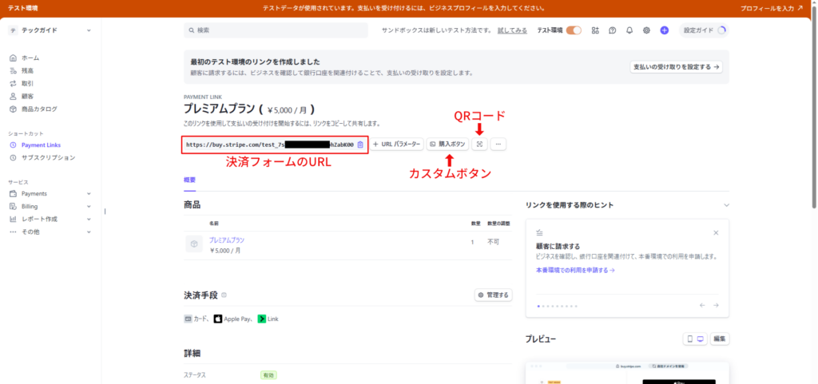Open the 商品カタログ menu item
The image size is (818, 384).
coord(40,109)
